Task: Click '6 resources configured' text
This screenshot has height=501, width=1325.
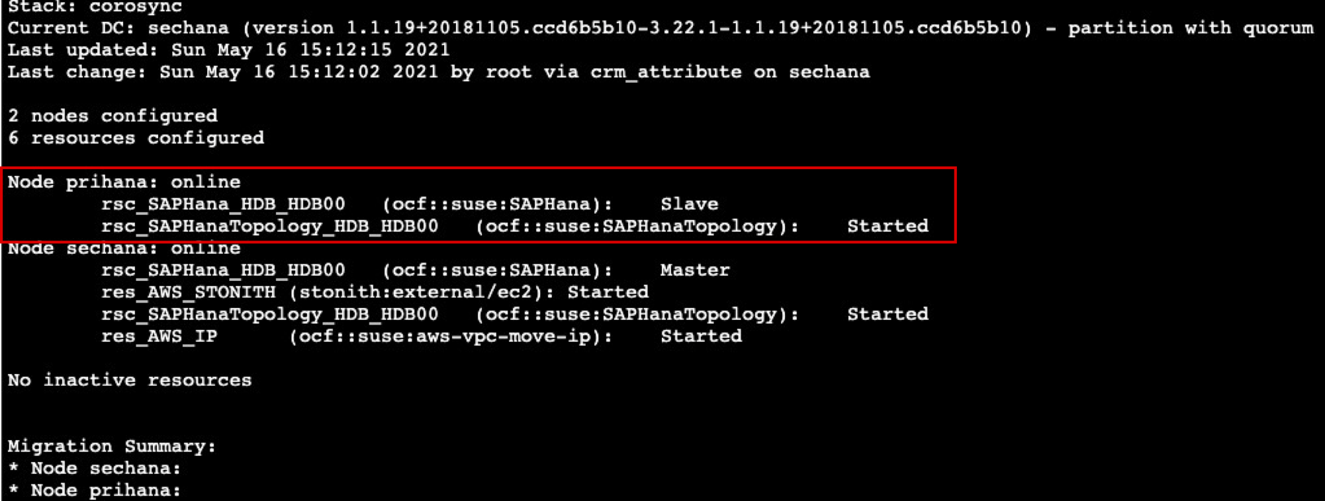Action: pos(136,138)
